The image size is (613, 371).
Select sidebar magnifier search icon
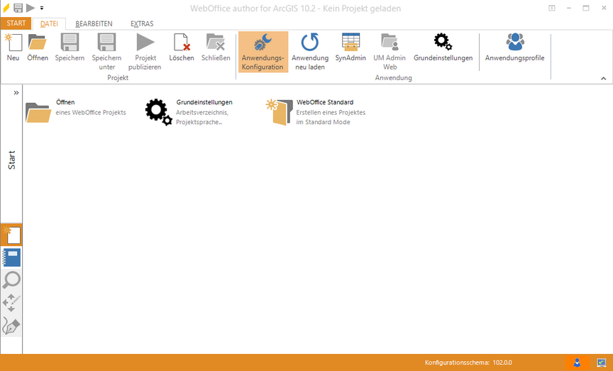(11, 280)
